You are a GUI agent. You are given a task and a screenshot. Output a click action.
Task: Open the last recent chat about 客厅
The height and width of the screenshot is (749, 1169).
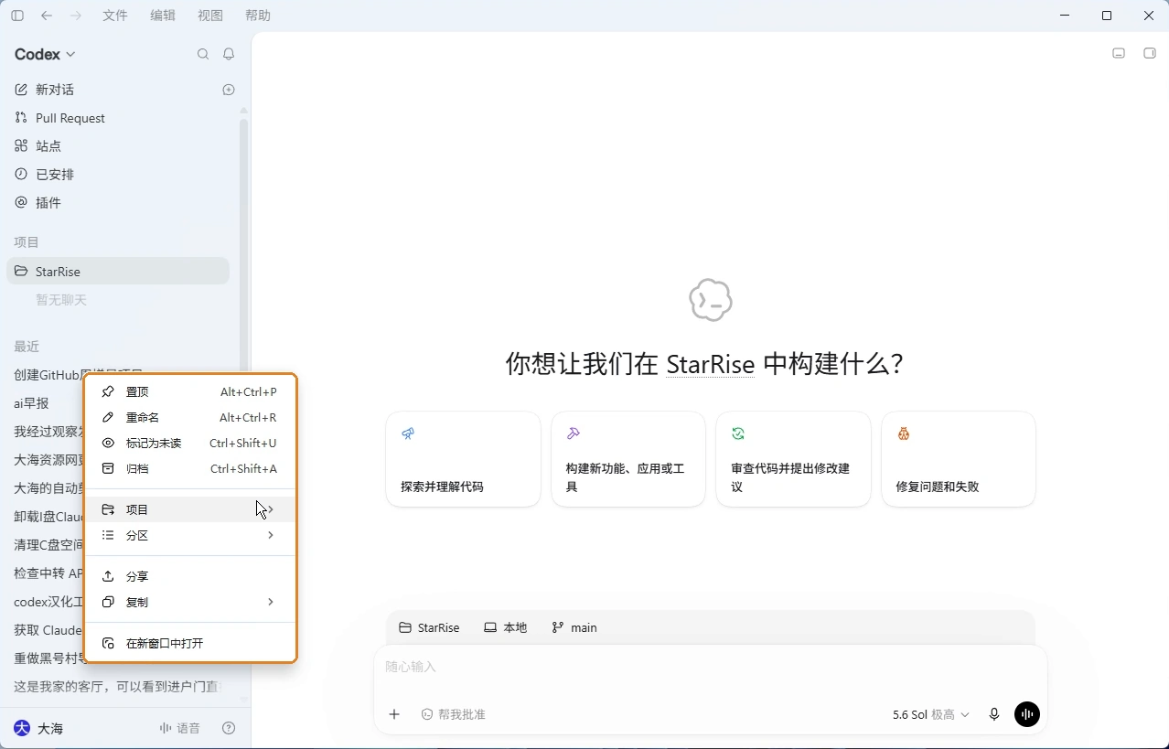(x=118, y=687)
